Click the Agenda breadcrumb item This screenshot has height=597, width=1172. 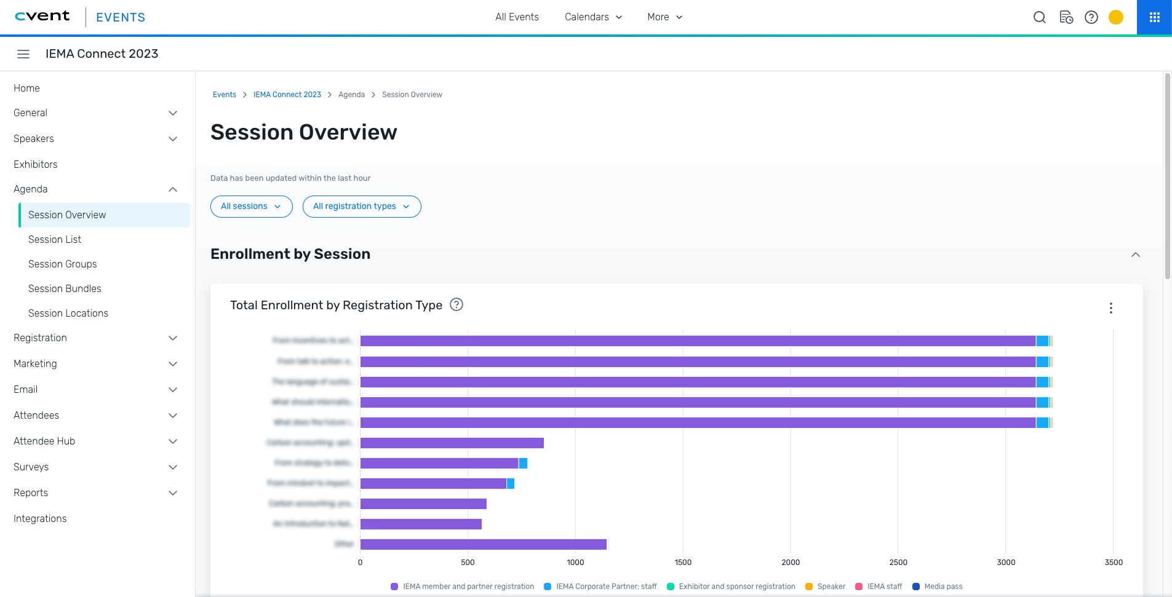coord(351,95)
